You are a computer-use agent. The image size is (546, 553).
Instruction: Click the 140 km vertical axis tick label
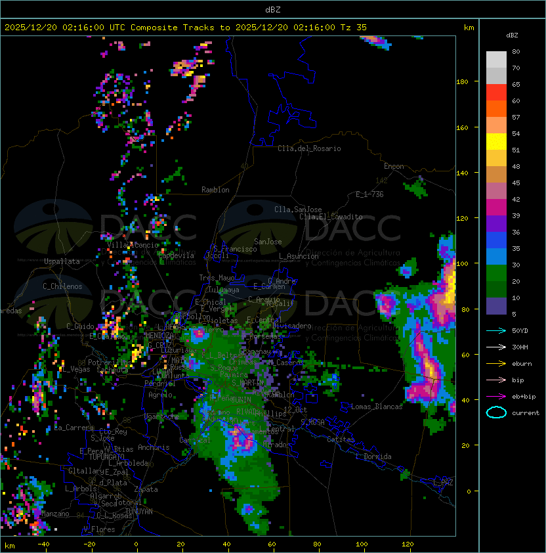coord(462,173)
